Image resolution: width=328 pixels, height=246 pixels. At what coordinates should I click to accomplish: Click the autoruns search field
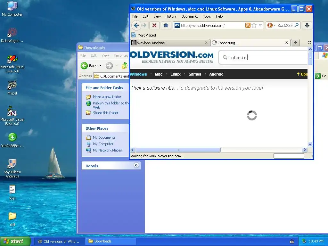264,57
